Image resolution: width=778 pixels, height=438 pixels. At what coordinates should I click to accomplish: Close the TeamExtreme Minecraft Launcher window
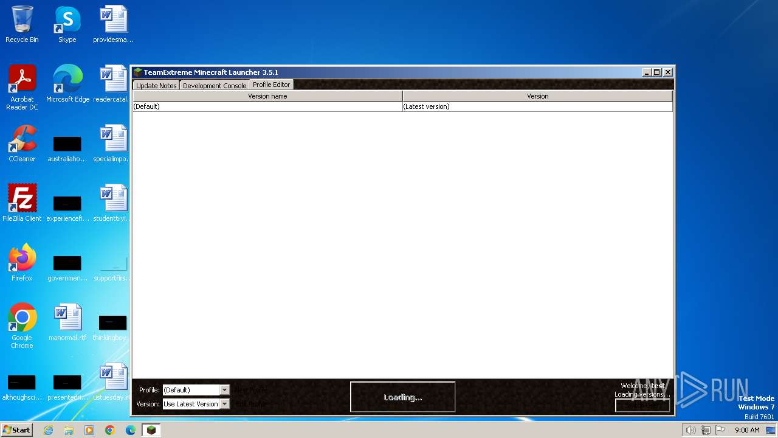tap(667, 72)
